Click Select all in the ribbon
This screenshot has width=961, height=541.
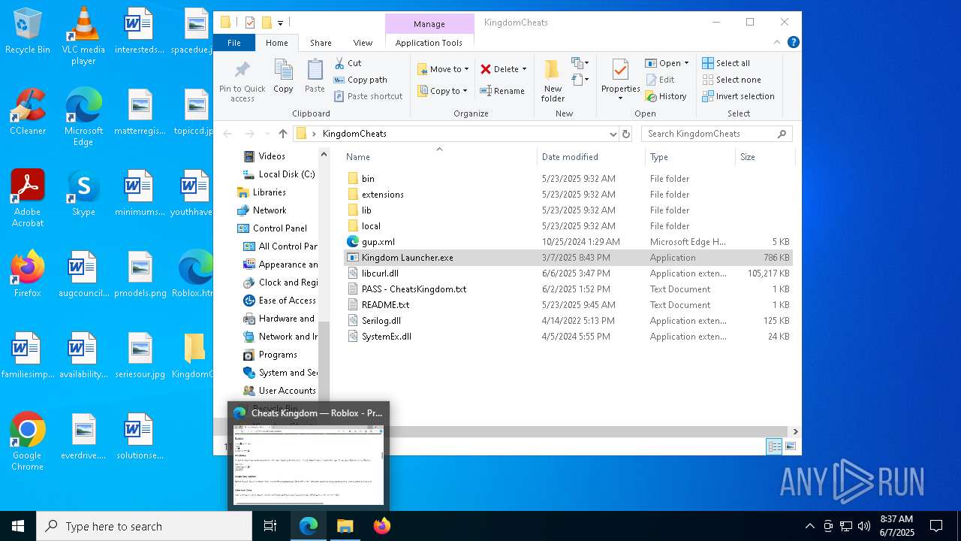pyautogui.click(x=726, y=63)
